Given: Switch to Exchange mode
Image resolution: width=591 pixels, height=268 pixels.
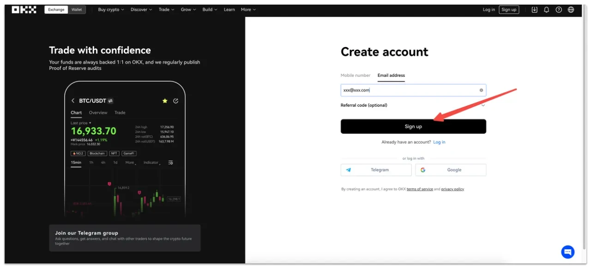Looking at the screenshot, I should pos(56,10).
